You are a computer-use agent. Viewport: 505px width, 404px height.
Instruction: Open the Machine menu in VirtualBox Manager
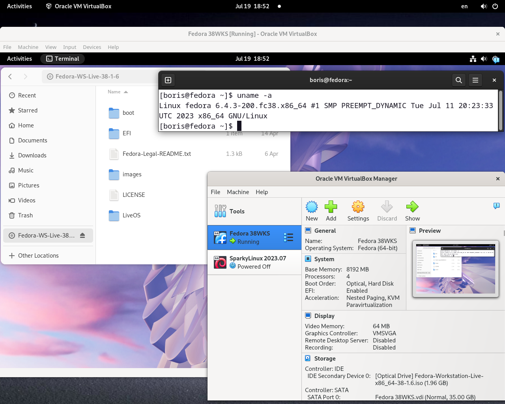pyautogui.click(x=238, y=192)
